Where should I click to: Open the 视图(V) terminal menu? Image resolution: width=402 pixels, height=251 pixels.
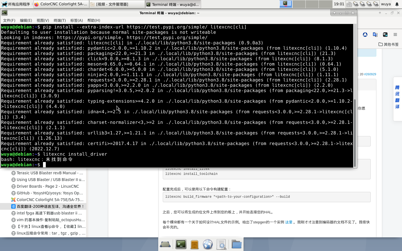coord(43,20)
